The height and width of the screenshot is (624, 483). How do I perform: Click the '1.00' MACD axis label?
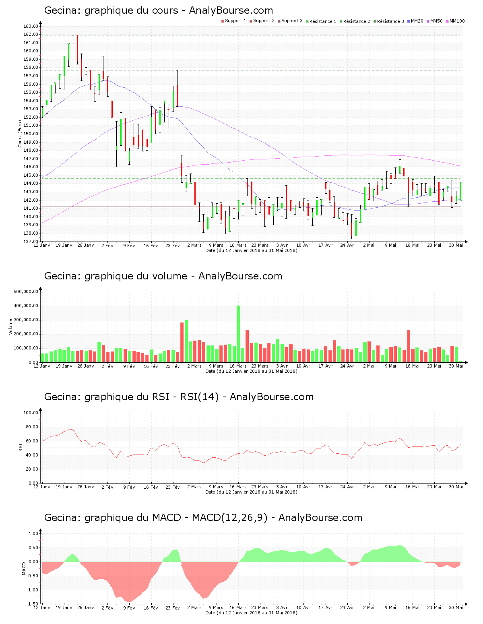[x=33, y=533]
